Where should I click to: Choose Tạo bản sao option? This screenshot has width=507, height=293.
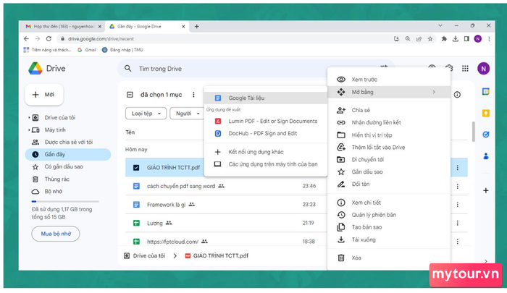tap(389, 227)
